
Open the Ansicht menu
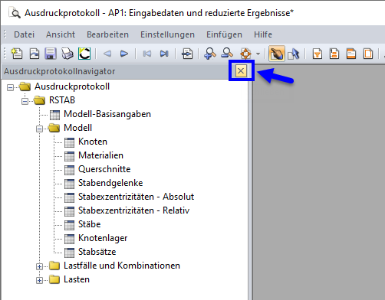pyautogui.click(x=61, y=34)
